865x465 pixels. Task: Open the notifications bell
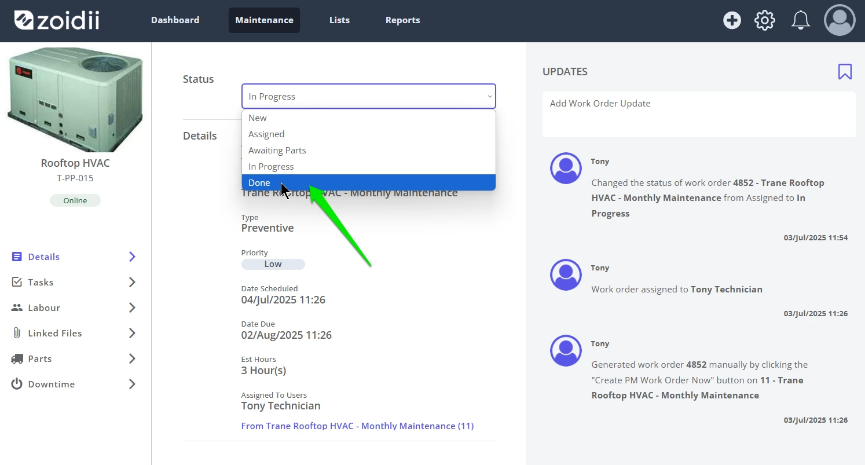(801, 20)
